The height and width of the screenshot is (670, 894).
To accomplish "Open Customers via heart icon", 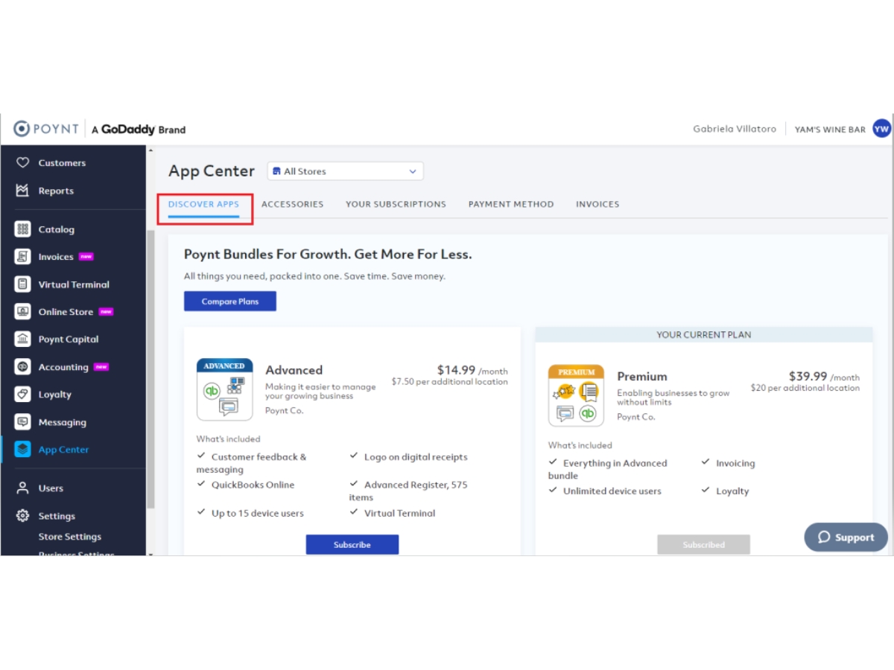I will tap(22, 162).
